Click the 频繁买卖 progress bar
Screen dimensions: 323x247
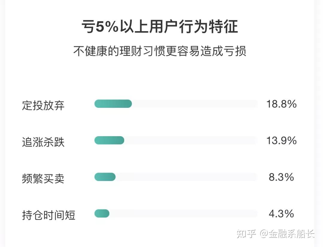[x=105, y=177]
